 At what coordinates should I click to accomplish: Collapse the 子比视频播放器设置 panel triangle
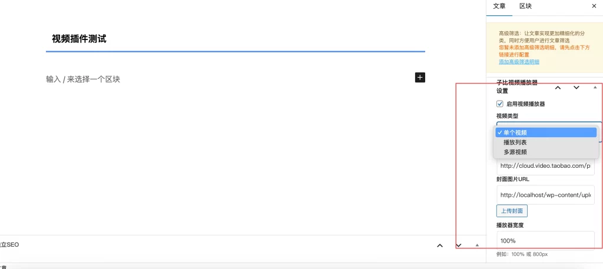[595, 88]
